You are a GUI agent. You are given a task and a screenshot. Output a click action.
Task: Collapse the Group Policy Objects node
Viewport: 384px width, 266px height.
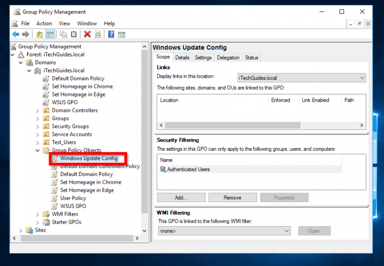[37, 151]
